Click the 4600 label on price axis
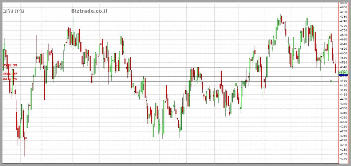The height and width of the screenshot is (166, 351). (343, 53)
